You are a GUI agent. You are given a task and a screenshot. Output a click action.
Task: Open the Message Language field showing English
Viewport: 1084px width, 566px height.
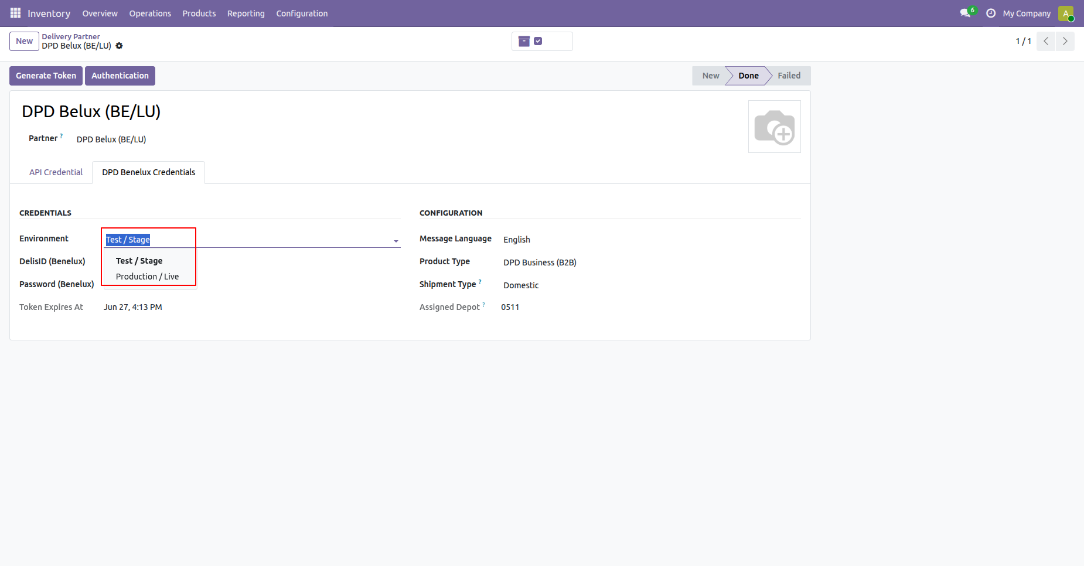[651, 240]
